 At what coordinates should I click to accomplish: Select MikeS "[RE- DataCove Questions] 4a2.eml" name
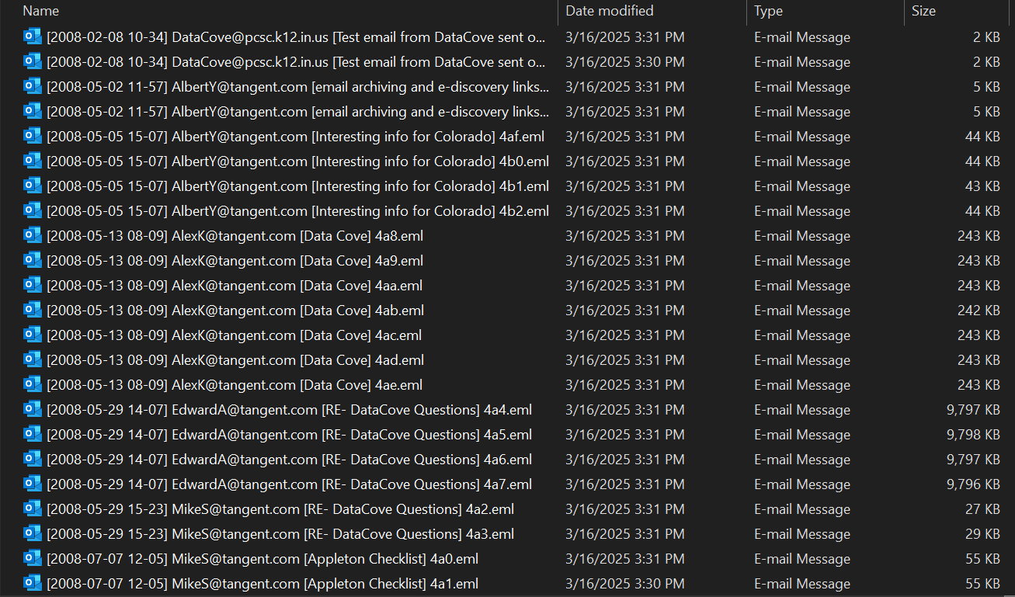280,509
